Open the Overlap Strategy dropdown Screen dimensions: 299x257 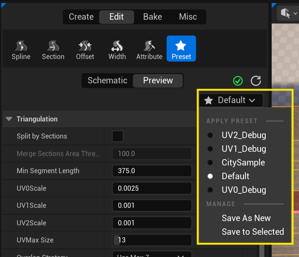[152, 255]
